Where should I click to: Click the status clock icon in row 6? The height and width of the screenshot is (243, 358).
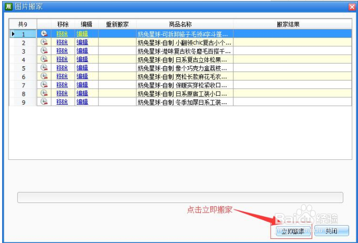click(x=44, y=76)
